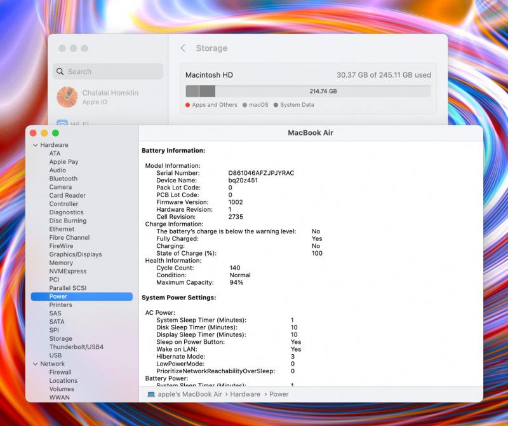This screenshot has height=426, width=508.
Task: Click Power in the bottom path bar
Action: [x=279, y=395]
